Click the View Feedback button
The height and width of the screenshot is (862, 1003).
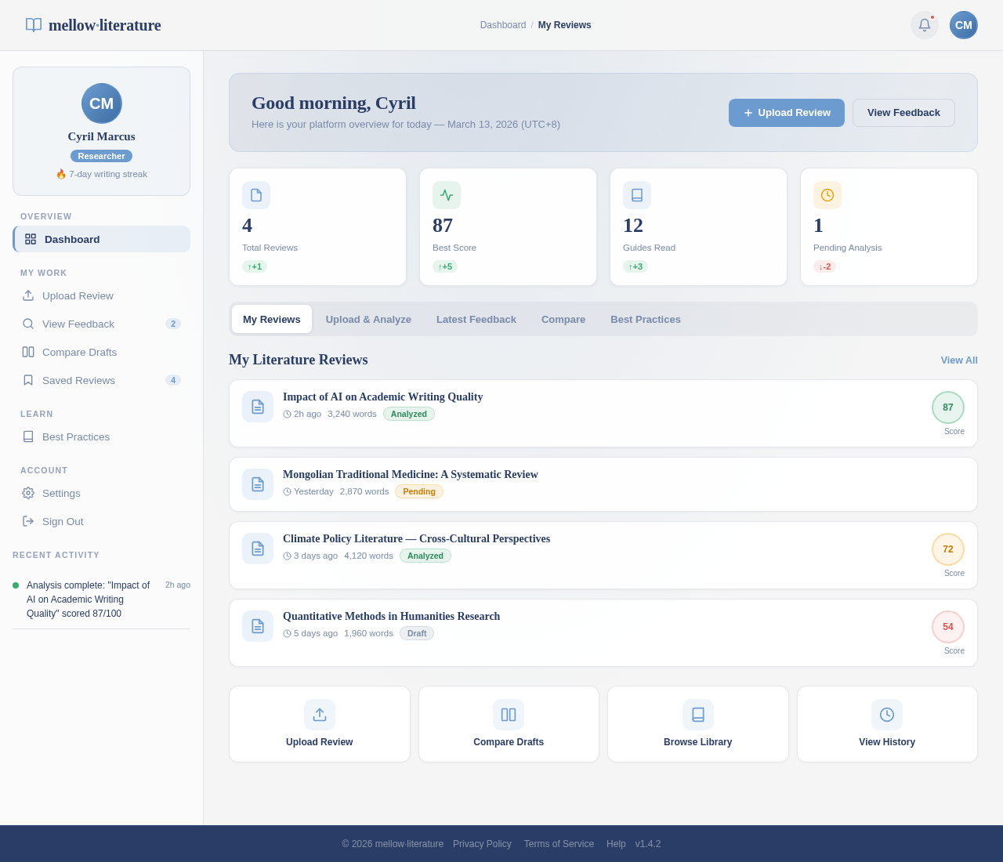tap(903, 113)
